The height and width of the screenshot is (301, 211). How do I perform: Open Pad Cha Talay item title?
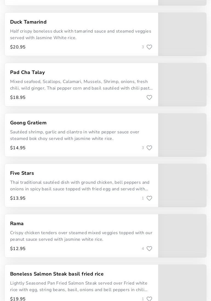27,72
